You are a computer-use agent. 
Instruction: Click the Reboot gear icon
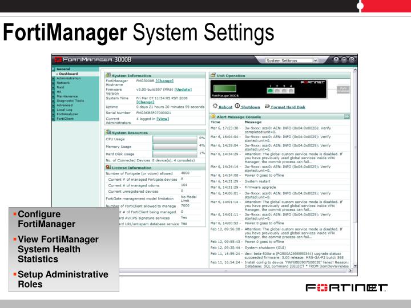click(215, 106)
